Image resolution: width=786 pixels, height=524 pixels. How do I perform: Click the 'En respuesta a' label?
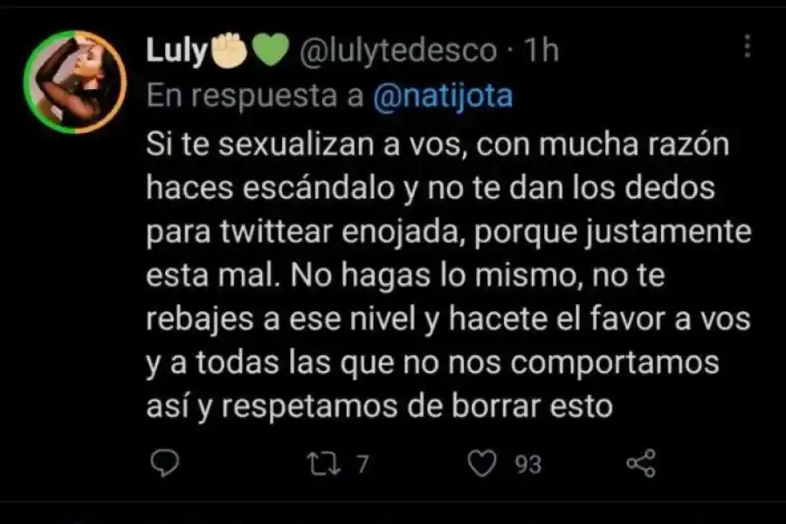(255, 95)
